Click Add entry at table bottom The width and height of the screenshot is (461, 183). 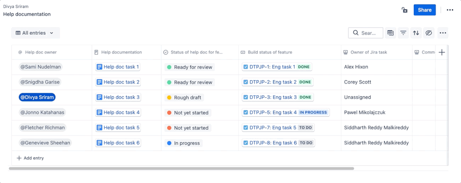coord(30,158)
